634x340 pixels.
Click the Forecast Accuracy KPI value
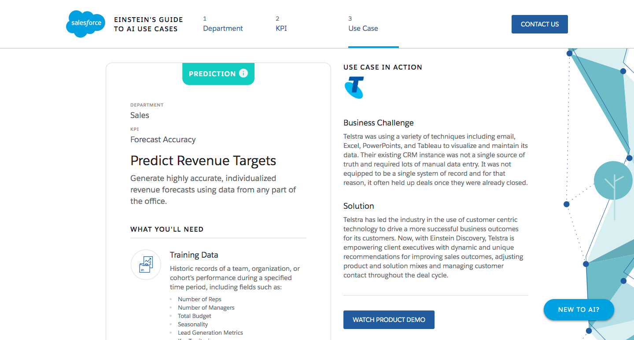(x=163, y=140)
